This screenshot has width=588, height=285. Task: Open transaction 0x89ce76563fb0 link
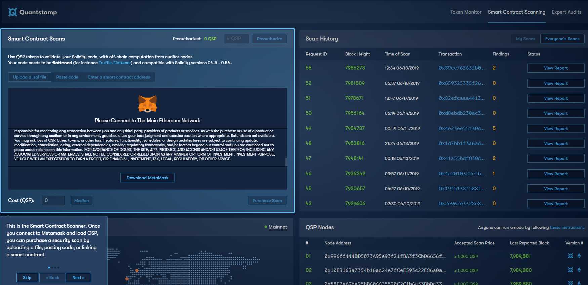(461, 68)
